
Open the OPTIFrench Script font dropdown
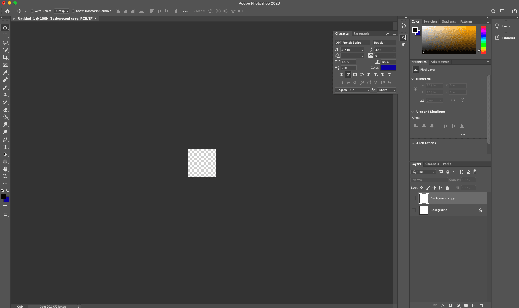[x=368, y=43]
